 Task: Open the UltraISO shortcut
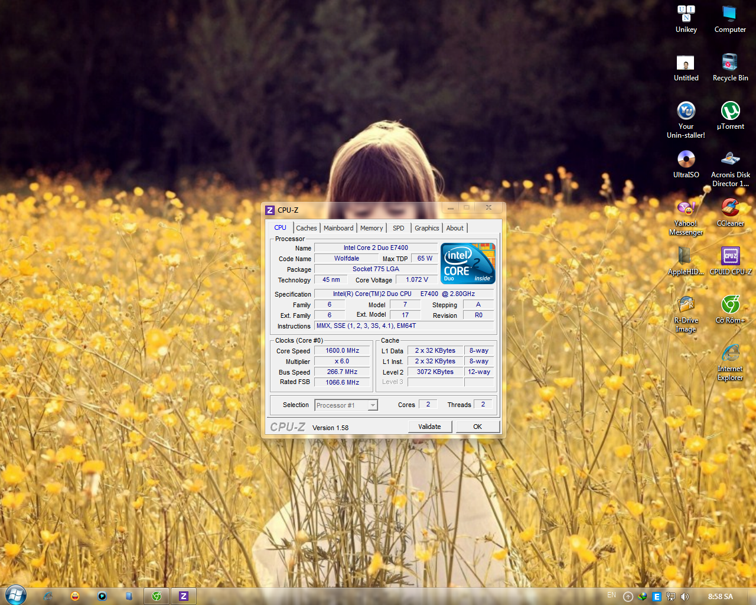(686, 164)
